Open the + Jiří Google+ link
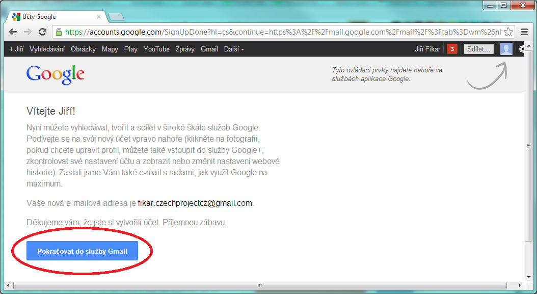This screenshot has width=537, height=294. (x=16, y=49)
